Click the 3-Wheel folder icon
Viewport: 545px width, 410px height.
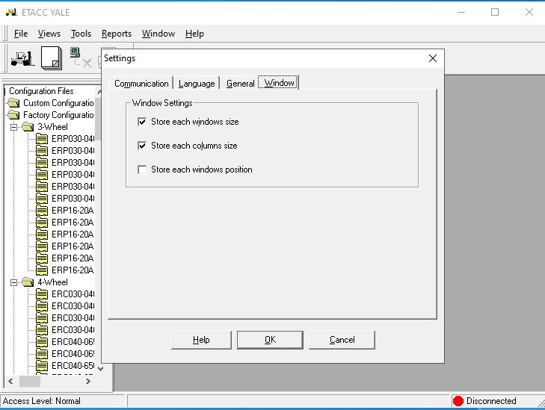[28, 127]
